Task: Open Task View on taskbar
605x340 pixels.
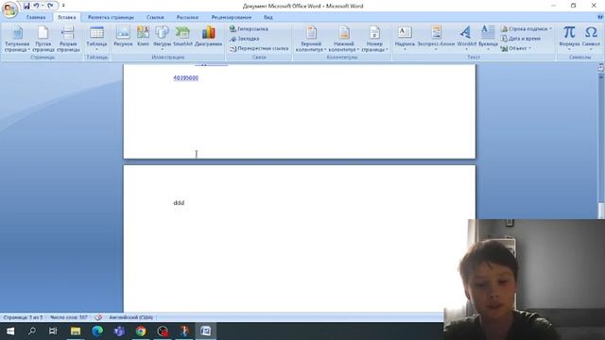Action: pos(53,331)
